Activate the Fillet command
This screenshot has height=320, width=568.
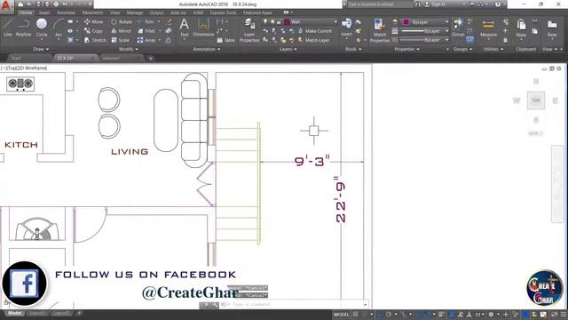click(x=146, y=31)
